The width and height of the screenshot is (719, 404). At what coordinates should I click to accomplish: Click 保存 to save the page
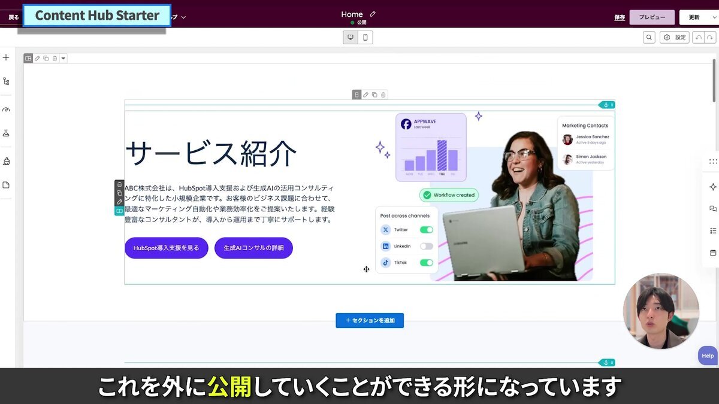pyautogui.click(x=620, y=17)
